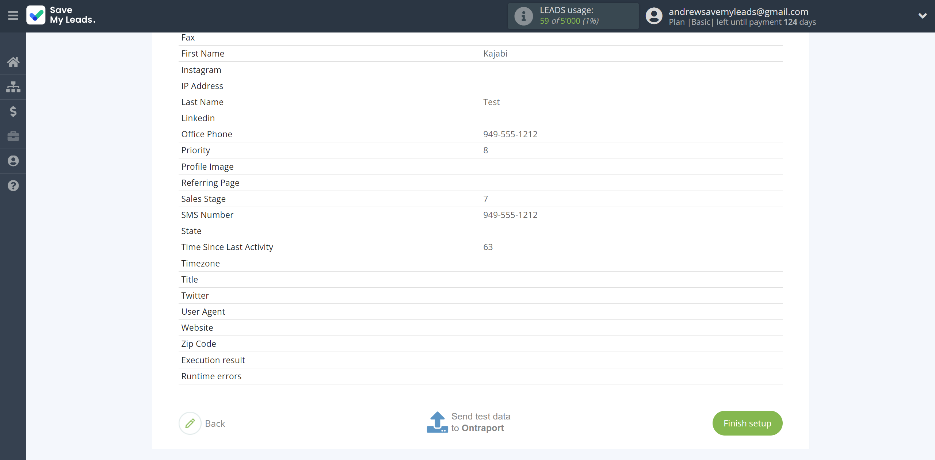Select the Title row label
935x460 pixels.
(190, 279)
